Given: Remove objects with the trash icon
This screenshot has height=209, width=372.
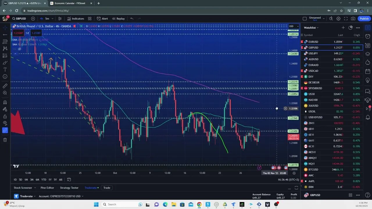Looking at the screenshot, I should (5, 140).
